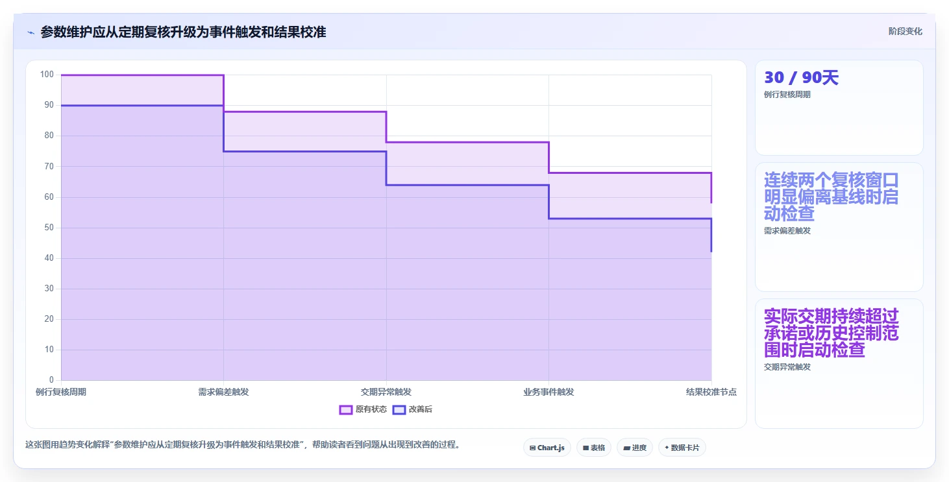This screenshot has width=949, height=482.
Task: Click the 连续两个复核窗口 card text
Action: coord(832,197)
